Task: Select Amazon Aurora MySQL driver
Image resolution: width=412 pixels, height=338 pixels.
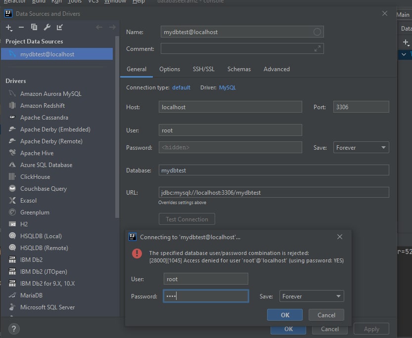Action: [50, 94]
